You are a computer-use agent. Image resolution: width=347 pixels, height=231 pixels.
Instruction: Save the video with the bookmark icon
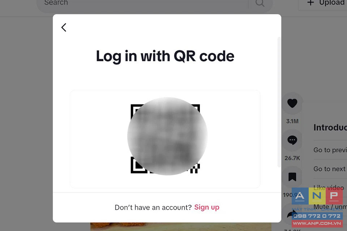[292, 177]
